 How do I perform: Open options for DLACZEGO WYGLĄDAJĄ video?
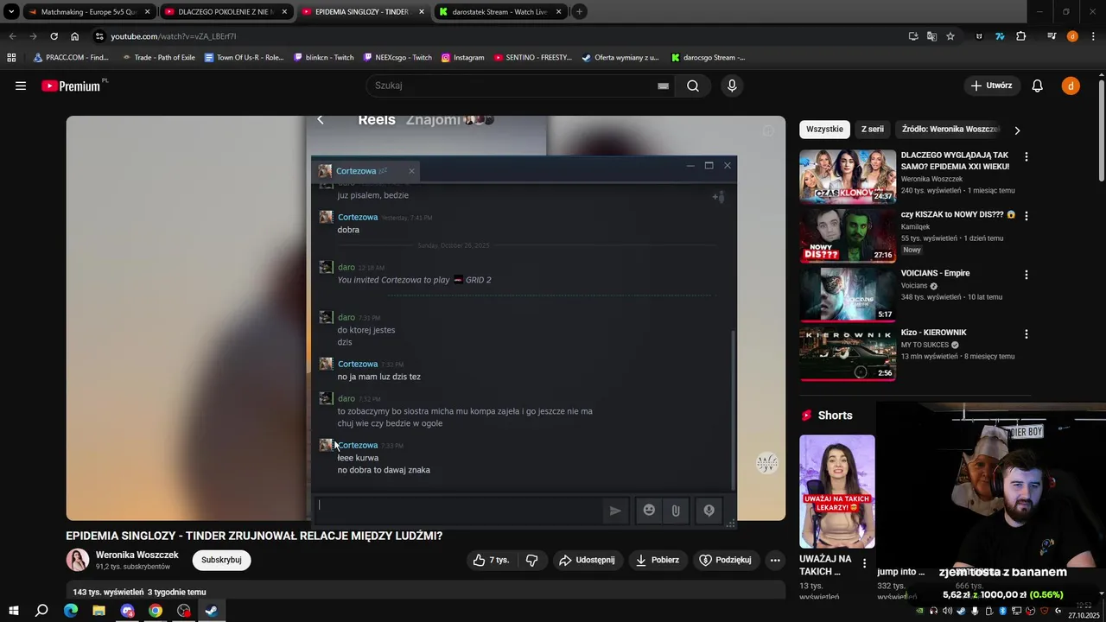[x=1027, y=157]
